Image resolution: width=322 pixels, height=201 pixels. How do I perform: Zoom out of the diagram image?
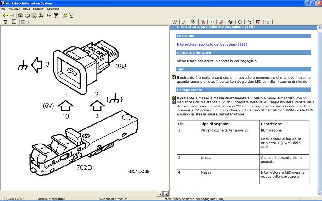(x=165, y=193)
